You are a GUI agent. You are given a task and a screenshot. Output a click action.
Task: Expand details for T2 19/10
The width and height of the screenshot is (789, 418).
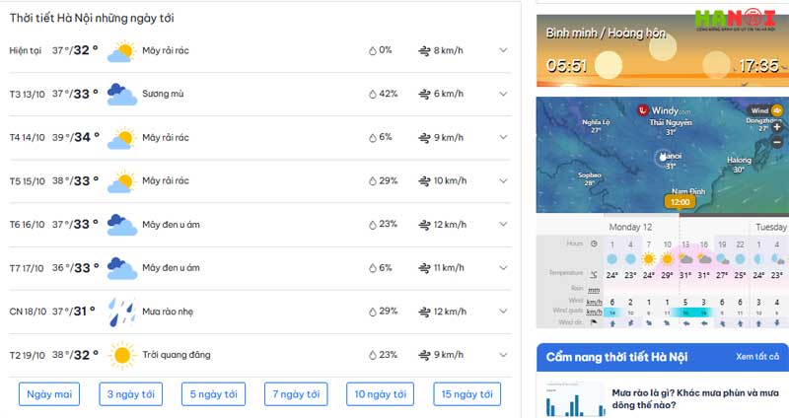pyautogui.click(x=503, y=355)
